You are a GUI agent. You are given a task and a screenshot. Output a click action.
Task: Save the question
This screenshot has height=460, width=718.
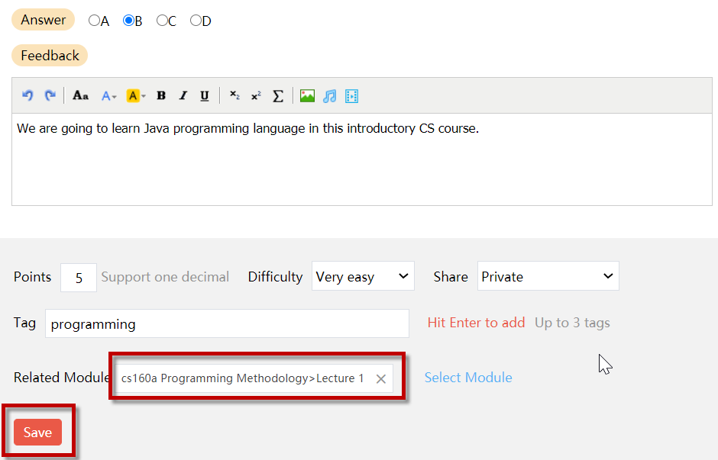(37, 432)
